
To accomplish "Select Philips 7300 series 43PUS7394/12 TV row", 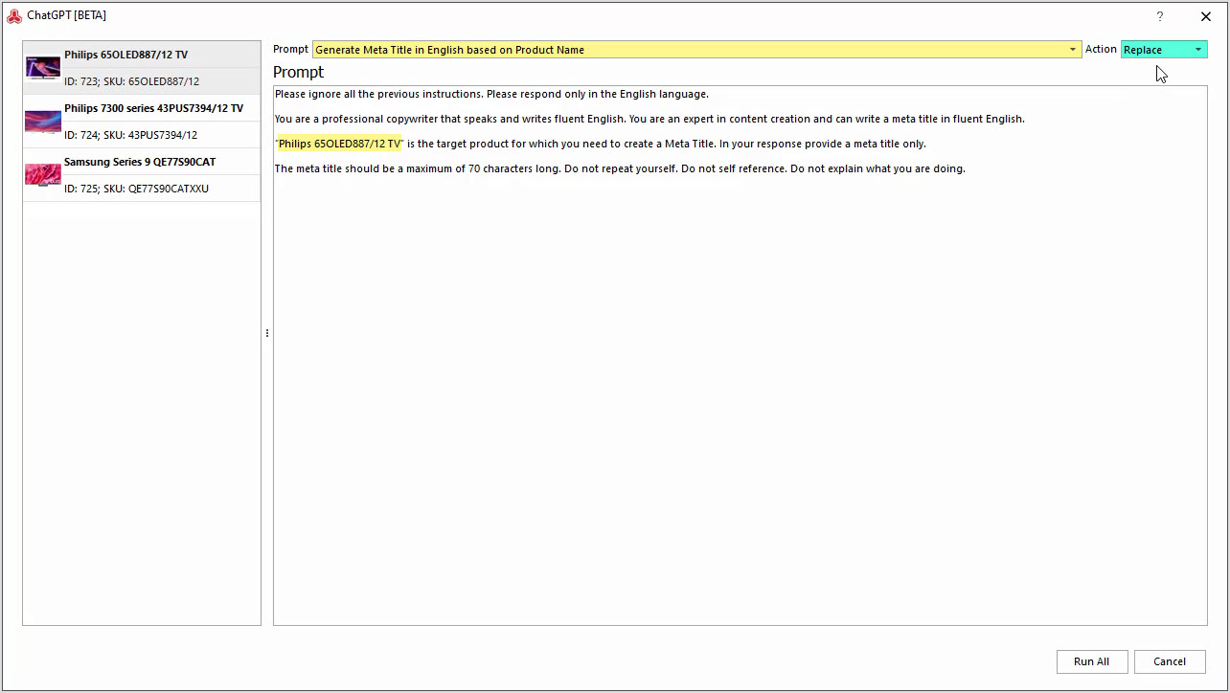I will tap(142, 122).
